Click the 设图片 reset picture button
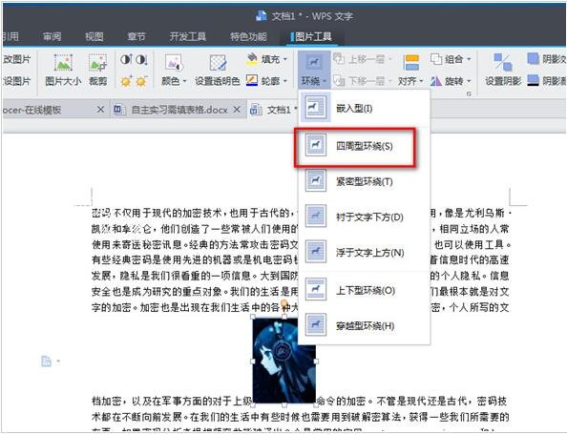Image resolution: width=567 pixels, height=434 pixels. (16, 81)
